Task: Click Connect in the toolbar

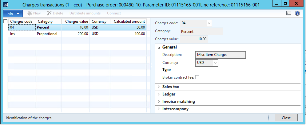Action: (114, 13)
